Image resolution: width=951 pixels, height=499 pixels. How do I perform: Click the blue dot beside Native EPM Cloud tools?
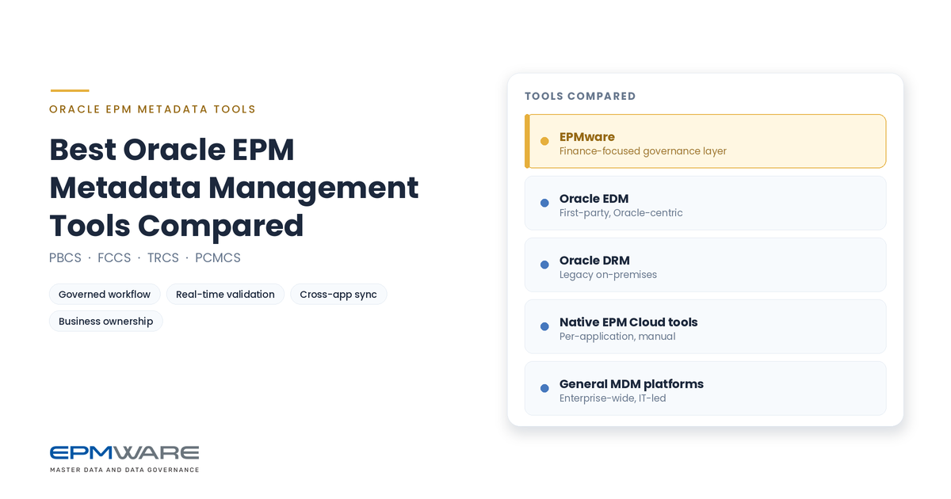point(544,326)
